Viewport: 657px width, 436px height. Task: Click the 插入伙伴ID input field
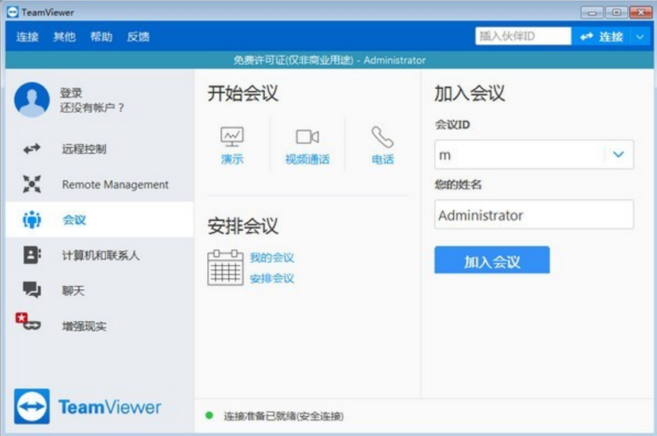(x=522, y=36)
